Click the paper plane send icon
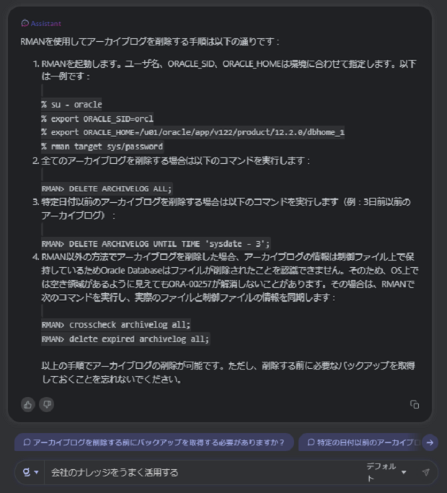 click(x=425, y=472)
